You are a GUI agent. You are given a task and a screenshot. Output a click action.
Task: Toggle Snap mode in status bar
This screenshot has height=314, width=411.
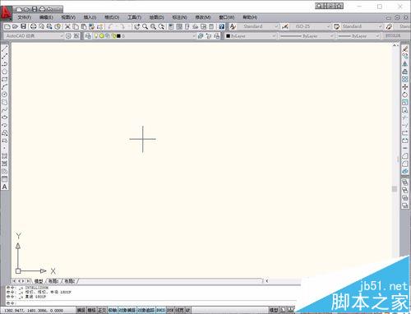click(x=81, y=310)
